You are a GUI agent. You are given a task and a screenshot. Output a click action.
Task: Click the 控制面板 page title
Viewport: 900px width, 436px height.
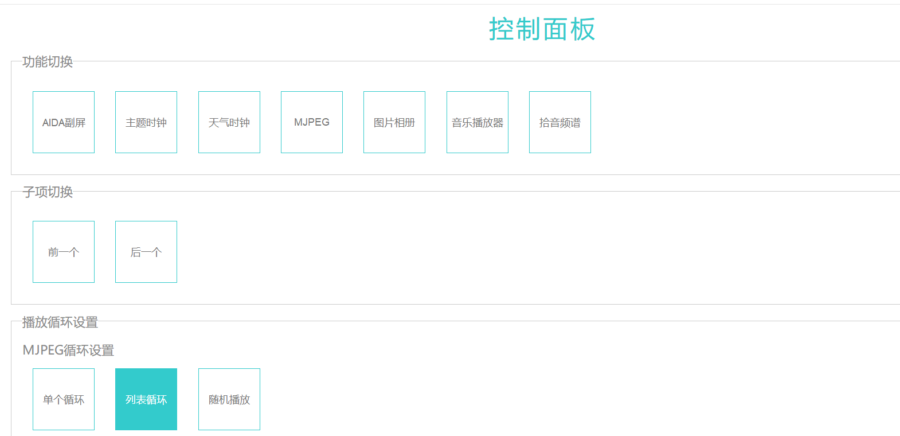[x=542, y=29]
